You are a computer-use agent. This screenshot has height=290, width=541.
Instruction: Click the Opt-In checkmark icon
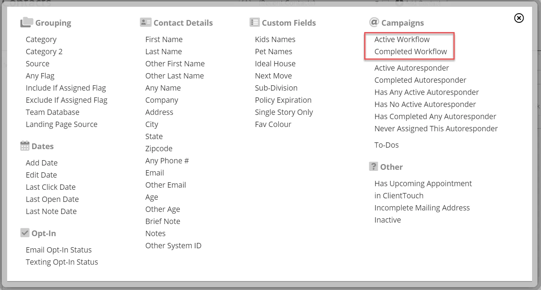click(x=25, y=233)
